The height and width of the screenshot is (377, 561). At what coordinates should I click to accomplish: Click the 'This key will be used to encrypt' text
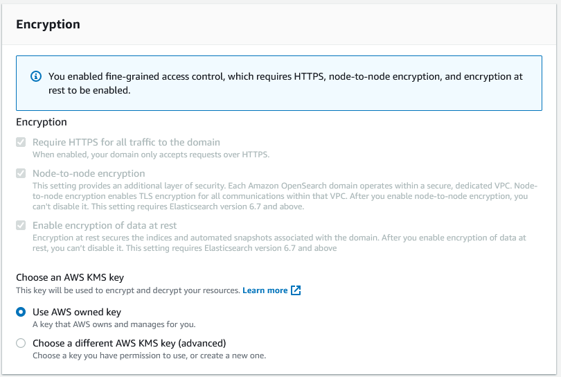(128, 290)
